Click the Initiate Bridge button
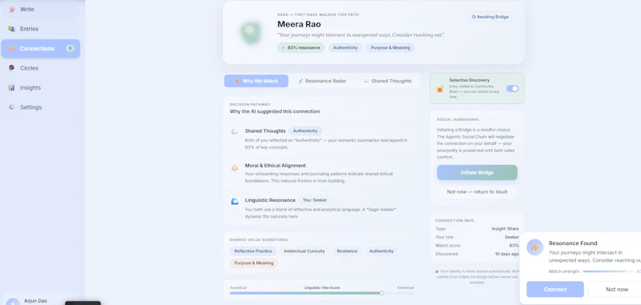 coord(477,173)
